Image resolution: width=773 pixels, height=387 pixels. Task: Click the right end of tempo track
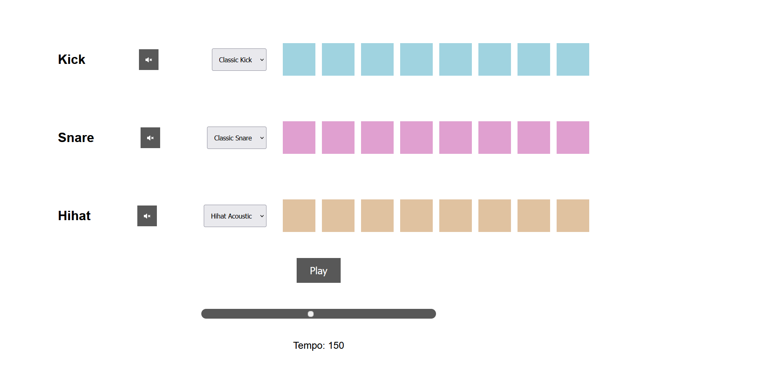click(x=433, y=314)
